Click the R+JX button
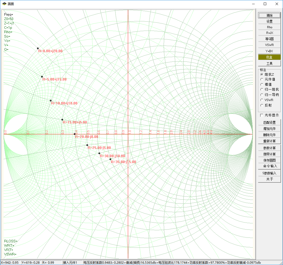 pyautogui.click(x=269, y=33)
